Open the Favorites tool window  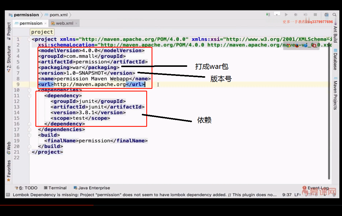point(9,171)
